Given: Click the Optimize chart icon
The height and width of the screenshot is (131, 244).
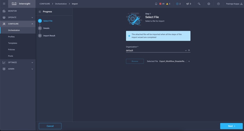Looking at the screenshot, I should click(x=4, y=63).
